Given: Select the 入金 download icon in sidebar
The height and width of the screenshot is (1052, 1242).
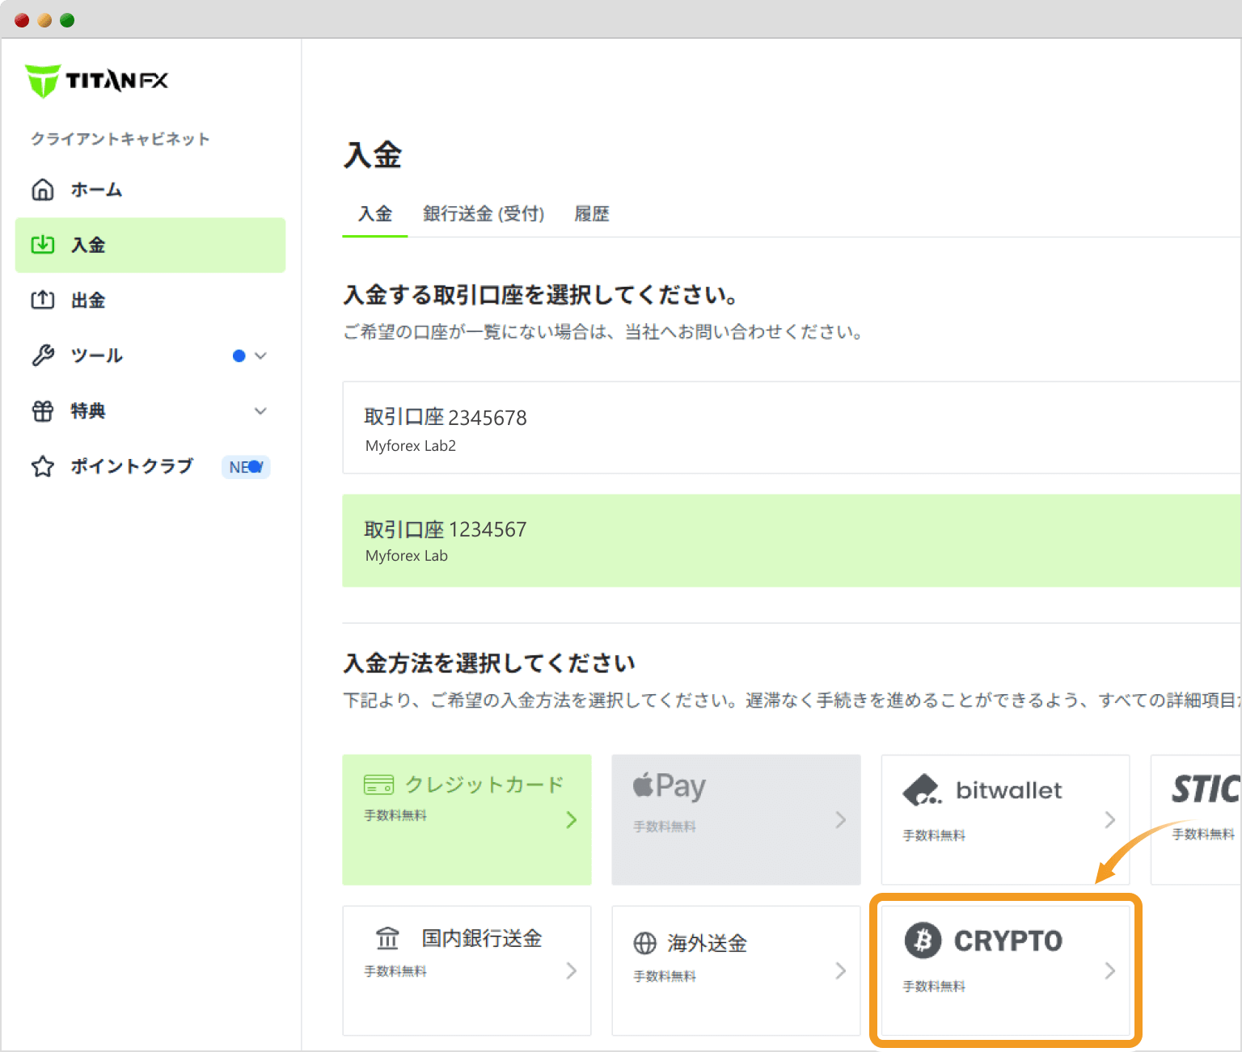Looking at the screenshot, I should point(43,245).
